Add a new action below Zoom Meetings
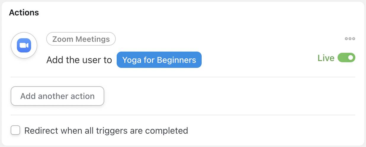This screenshot has width=366, height=147. (57, 96)
